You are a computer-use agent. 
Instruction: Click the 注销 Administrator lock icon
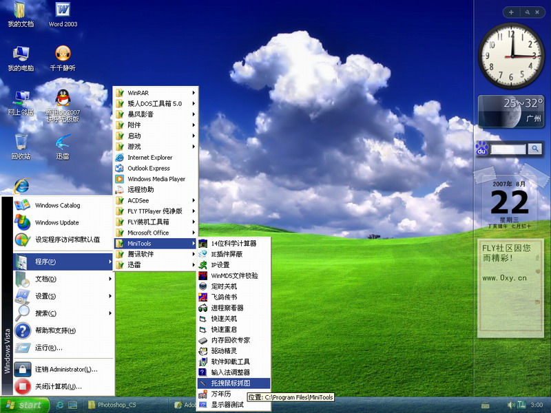click(23, 369)
